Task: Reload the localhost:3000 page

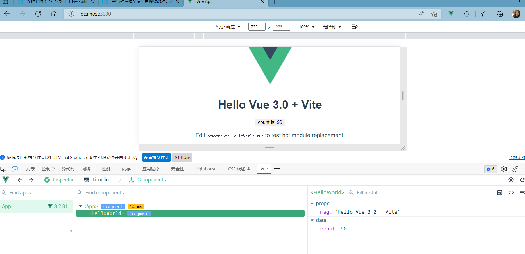Action: click(x=38, y=14)
